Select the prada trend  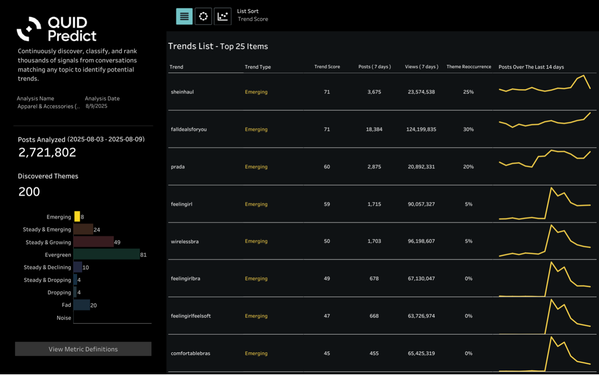(178, 167)
